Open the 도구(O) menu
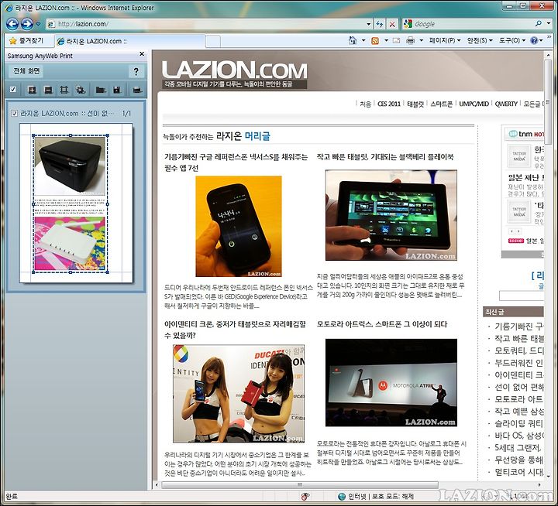This screenshot has width=558, height=506. [x=511, y=40]
